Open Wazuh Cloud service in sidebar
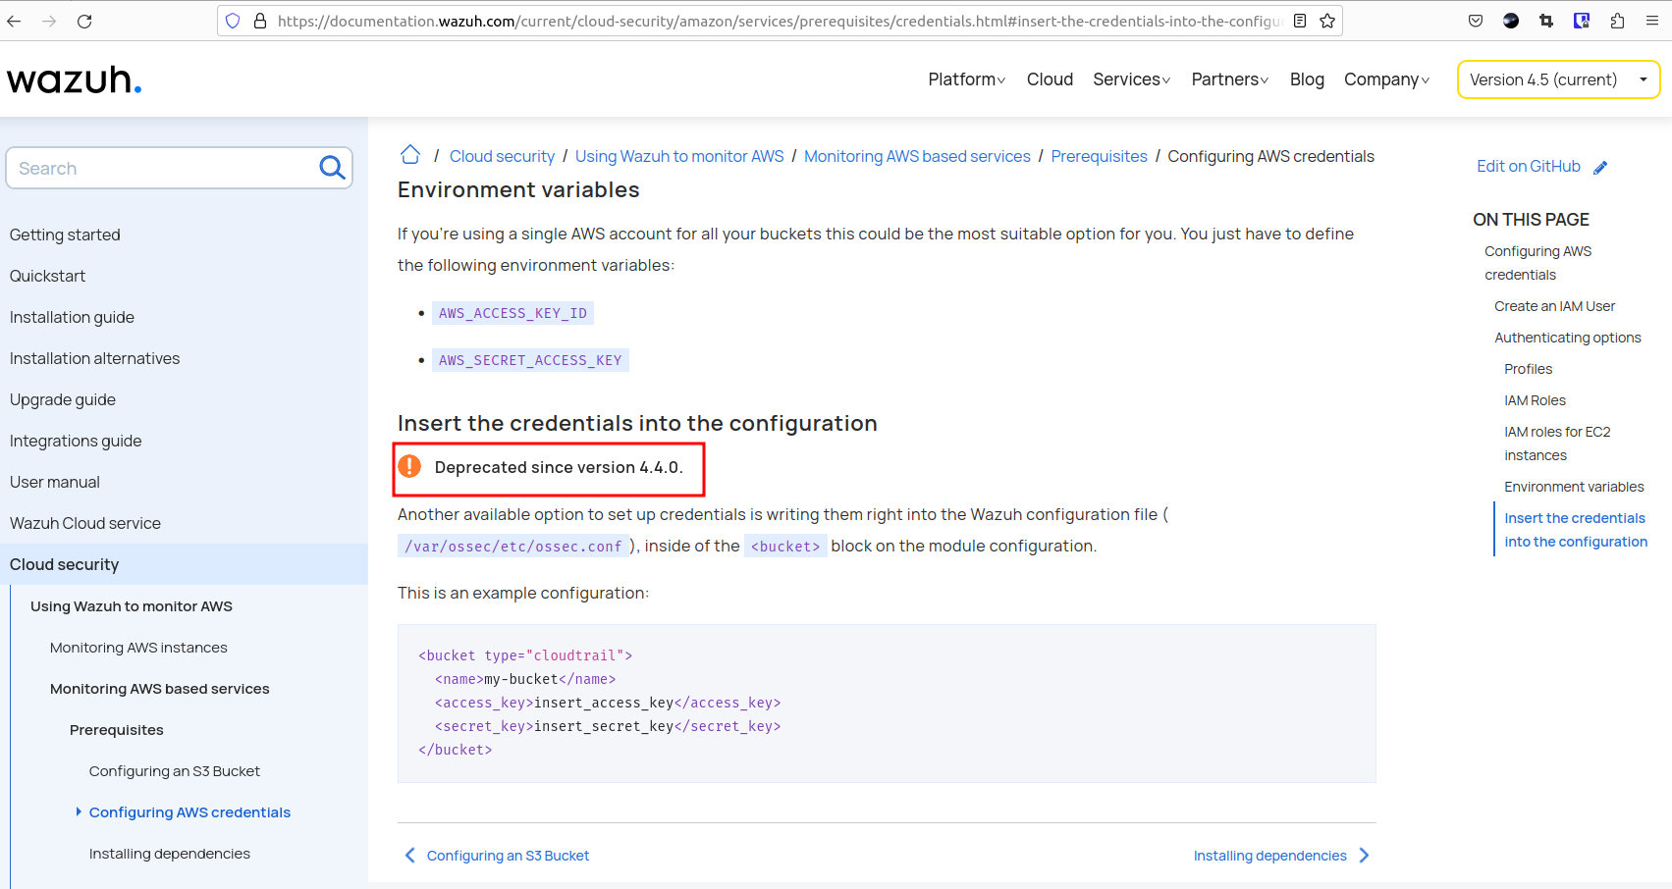The width and height of the screenshot is (1672, 889). 85,523
